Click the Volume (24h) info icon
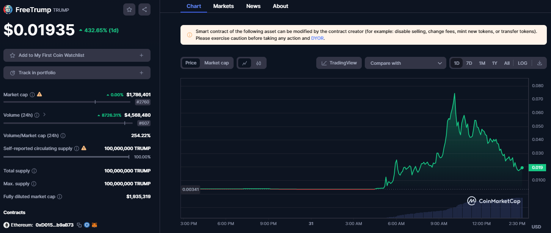 click(37, 115)
